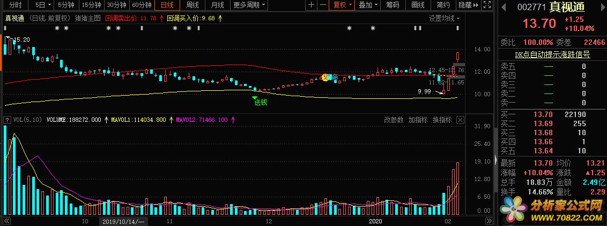The width and height of the screenshot is (607, 226).
Task: Toggle 画线 drawing tools
Action: pos(418,5)
